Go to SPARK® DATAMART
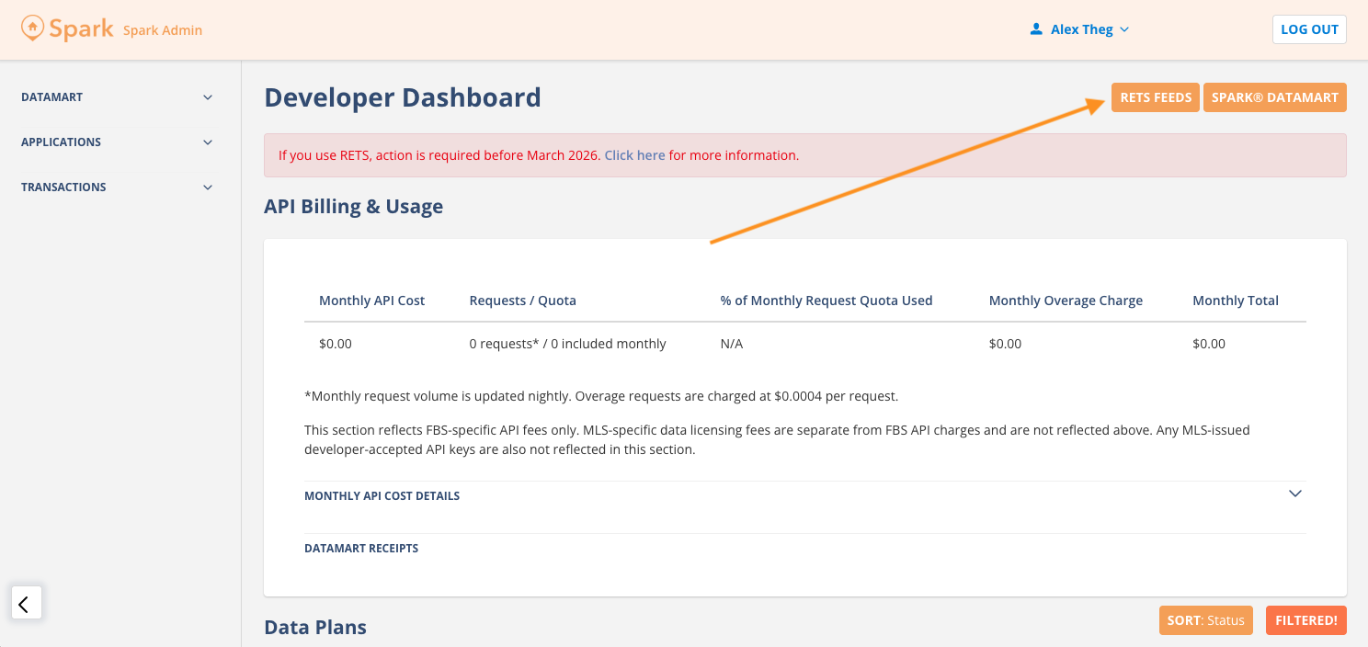The width and height of the screenshot is (1368, 647). tap(1274, 97)
